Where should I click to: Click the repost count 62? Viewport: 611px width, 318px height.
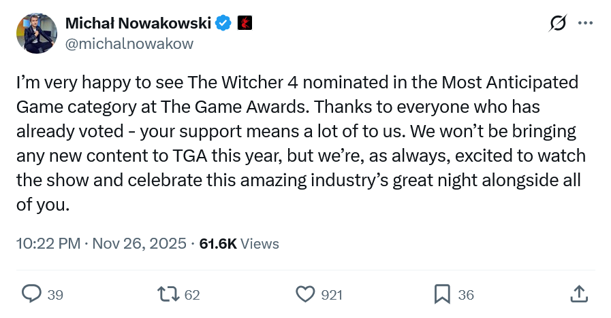(x=192, y=295)
